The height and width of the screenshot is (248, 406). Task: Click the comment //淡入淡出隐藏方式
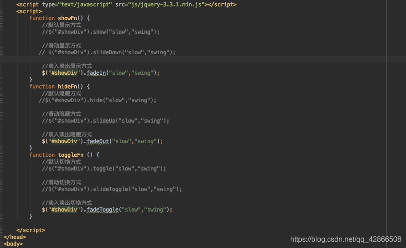point(67,134)
